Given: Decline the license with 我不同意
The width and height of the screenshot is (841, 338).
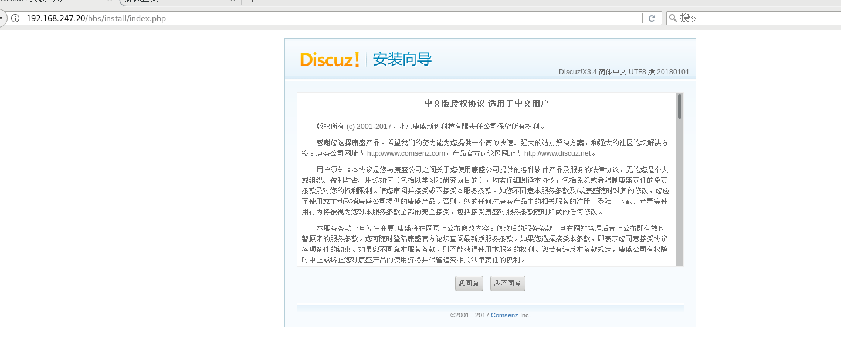Looking at the screenshot, I should coord(508,284).
